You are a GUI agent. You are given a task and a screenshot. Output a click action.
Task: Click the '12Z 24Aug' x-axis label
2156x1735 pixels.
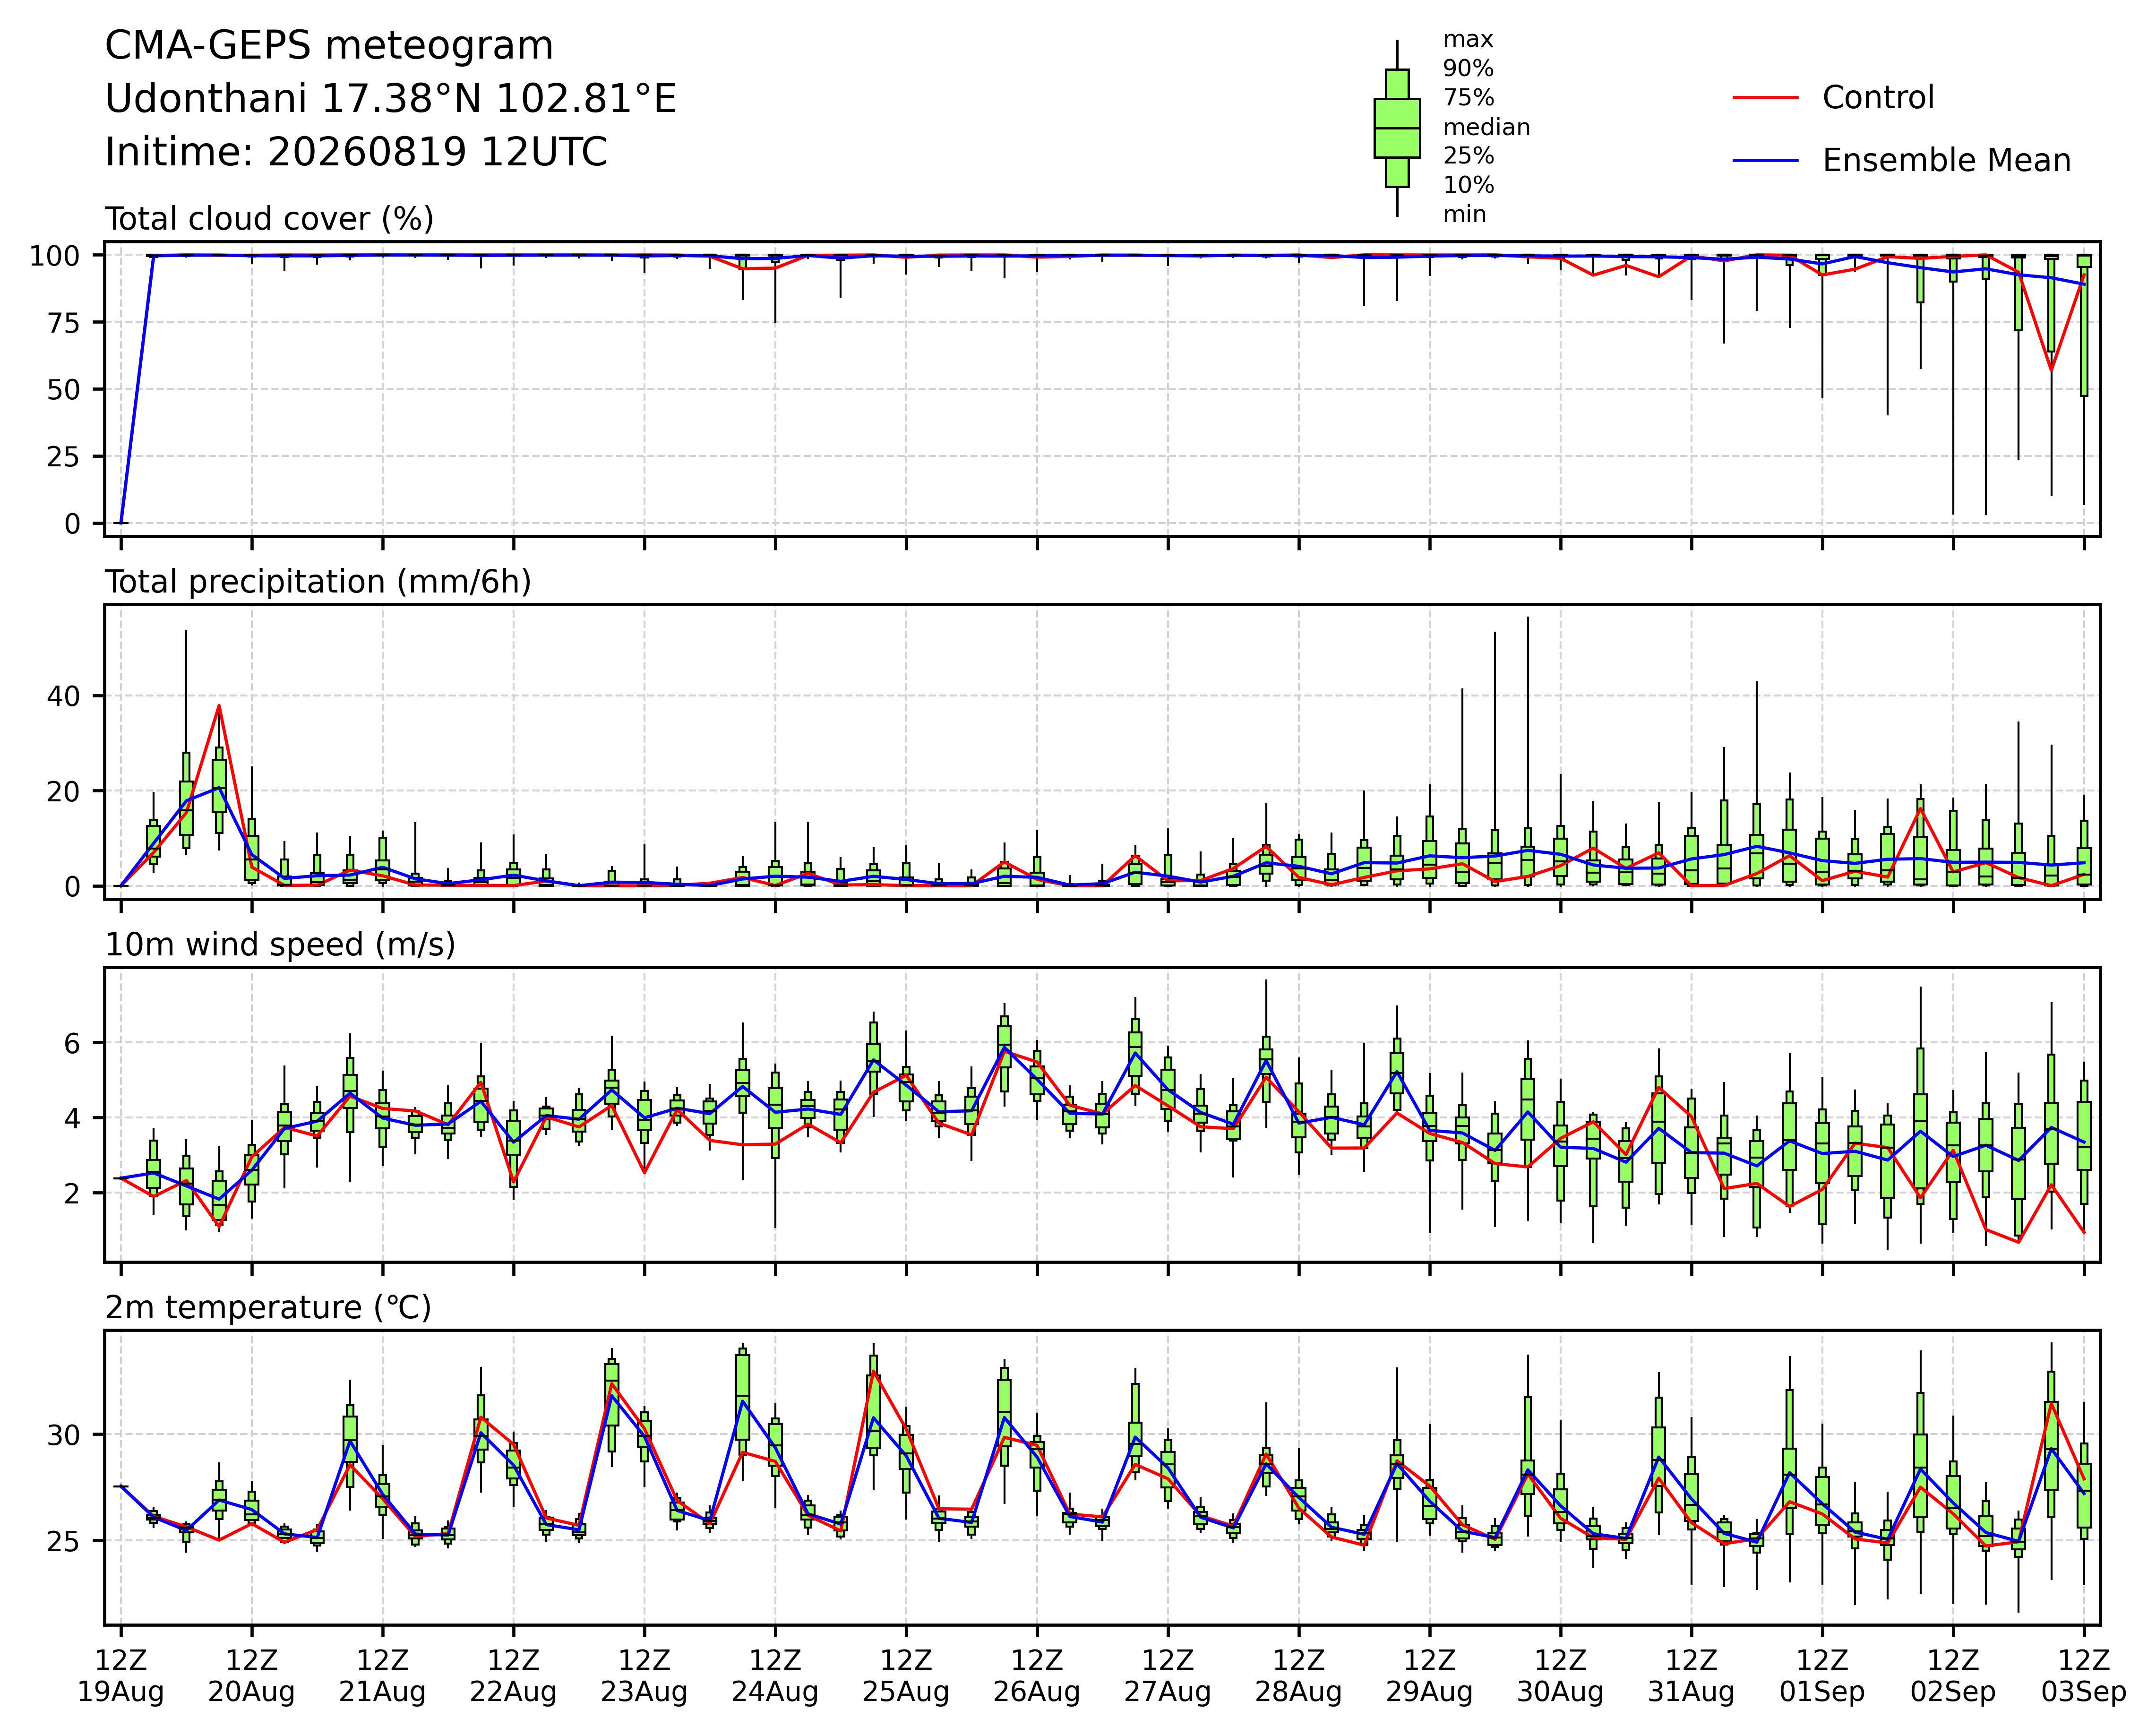click(775, 1676)
